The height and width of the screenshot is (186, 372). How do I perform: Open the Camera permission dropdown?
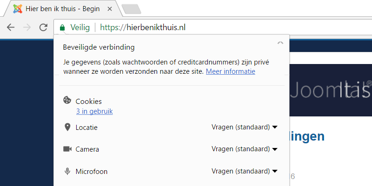(x=245, y=149)
